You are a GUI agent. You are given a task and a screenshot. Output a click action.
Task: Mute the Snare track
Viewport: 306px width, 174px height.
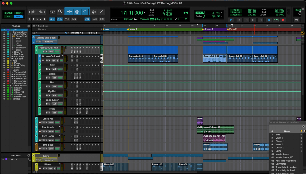(x=50, y=78)
